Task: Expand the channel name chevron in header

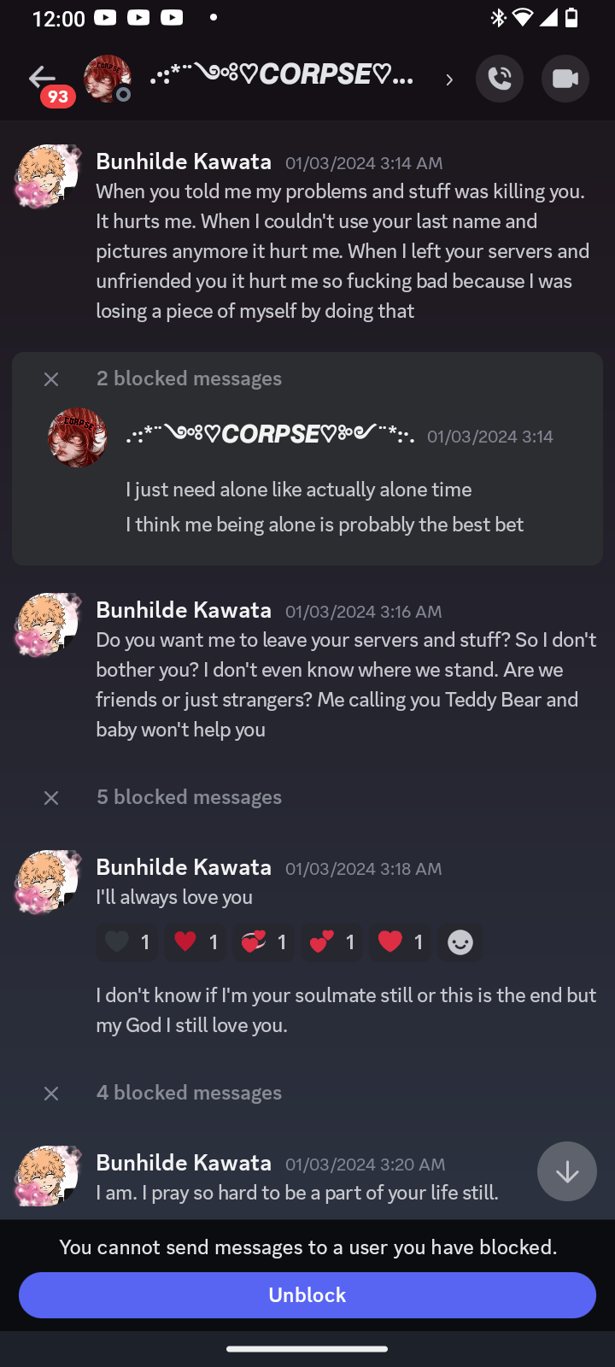Action: pos(449,79)
